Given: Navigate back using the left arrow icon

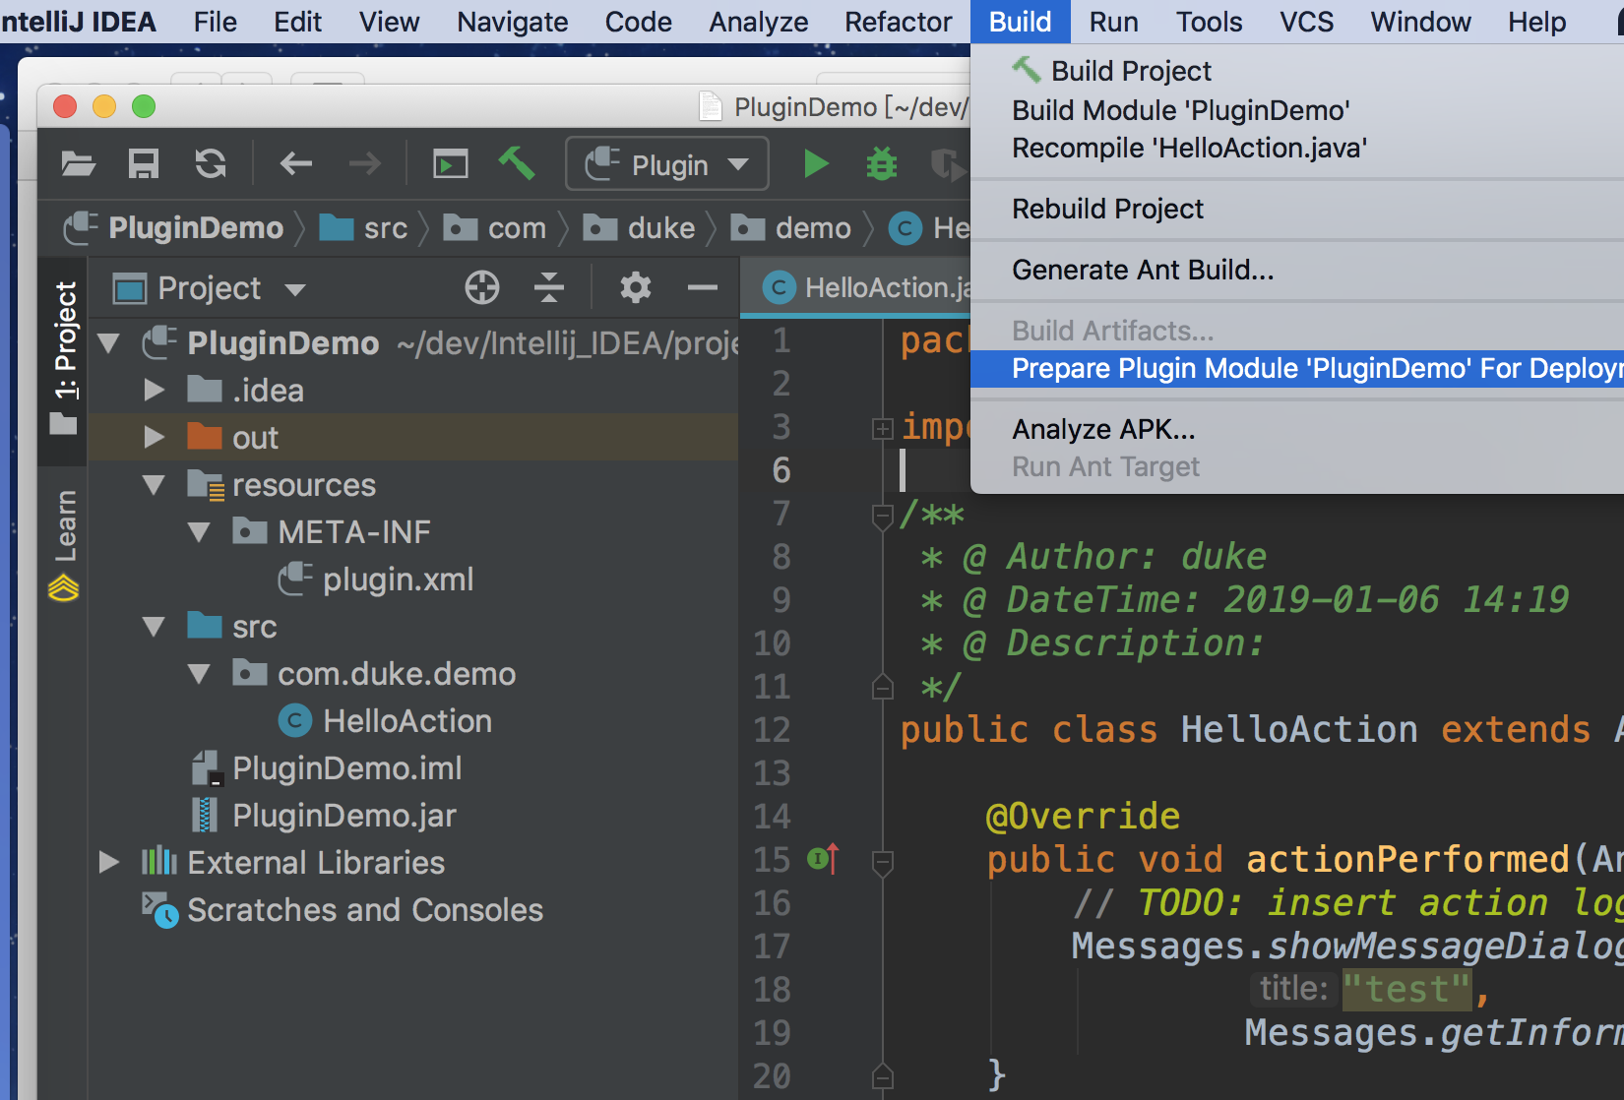Looking at the screenshot, I should [x=295, y=163].
